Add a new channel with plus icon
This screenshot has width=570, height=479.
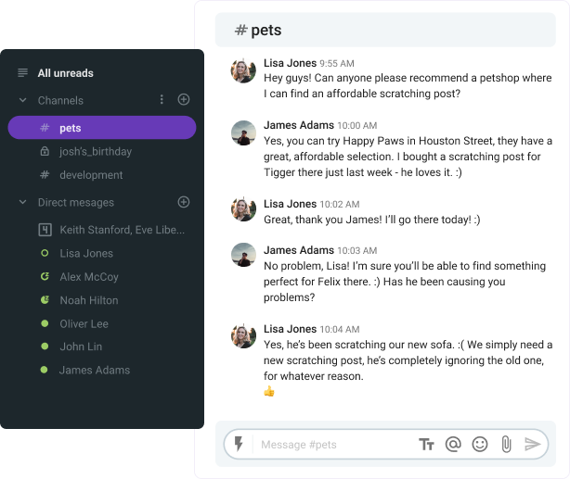[184, 100]
